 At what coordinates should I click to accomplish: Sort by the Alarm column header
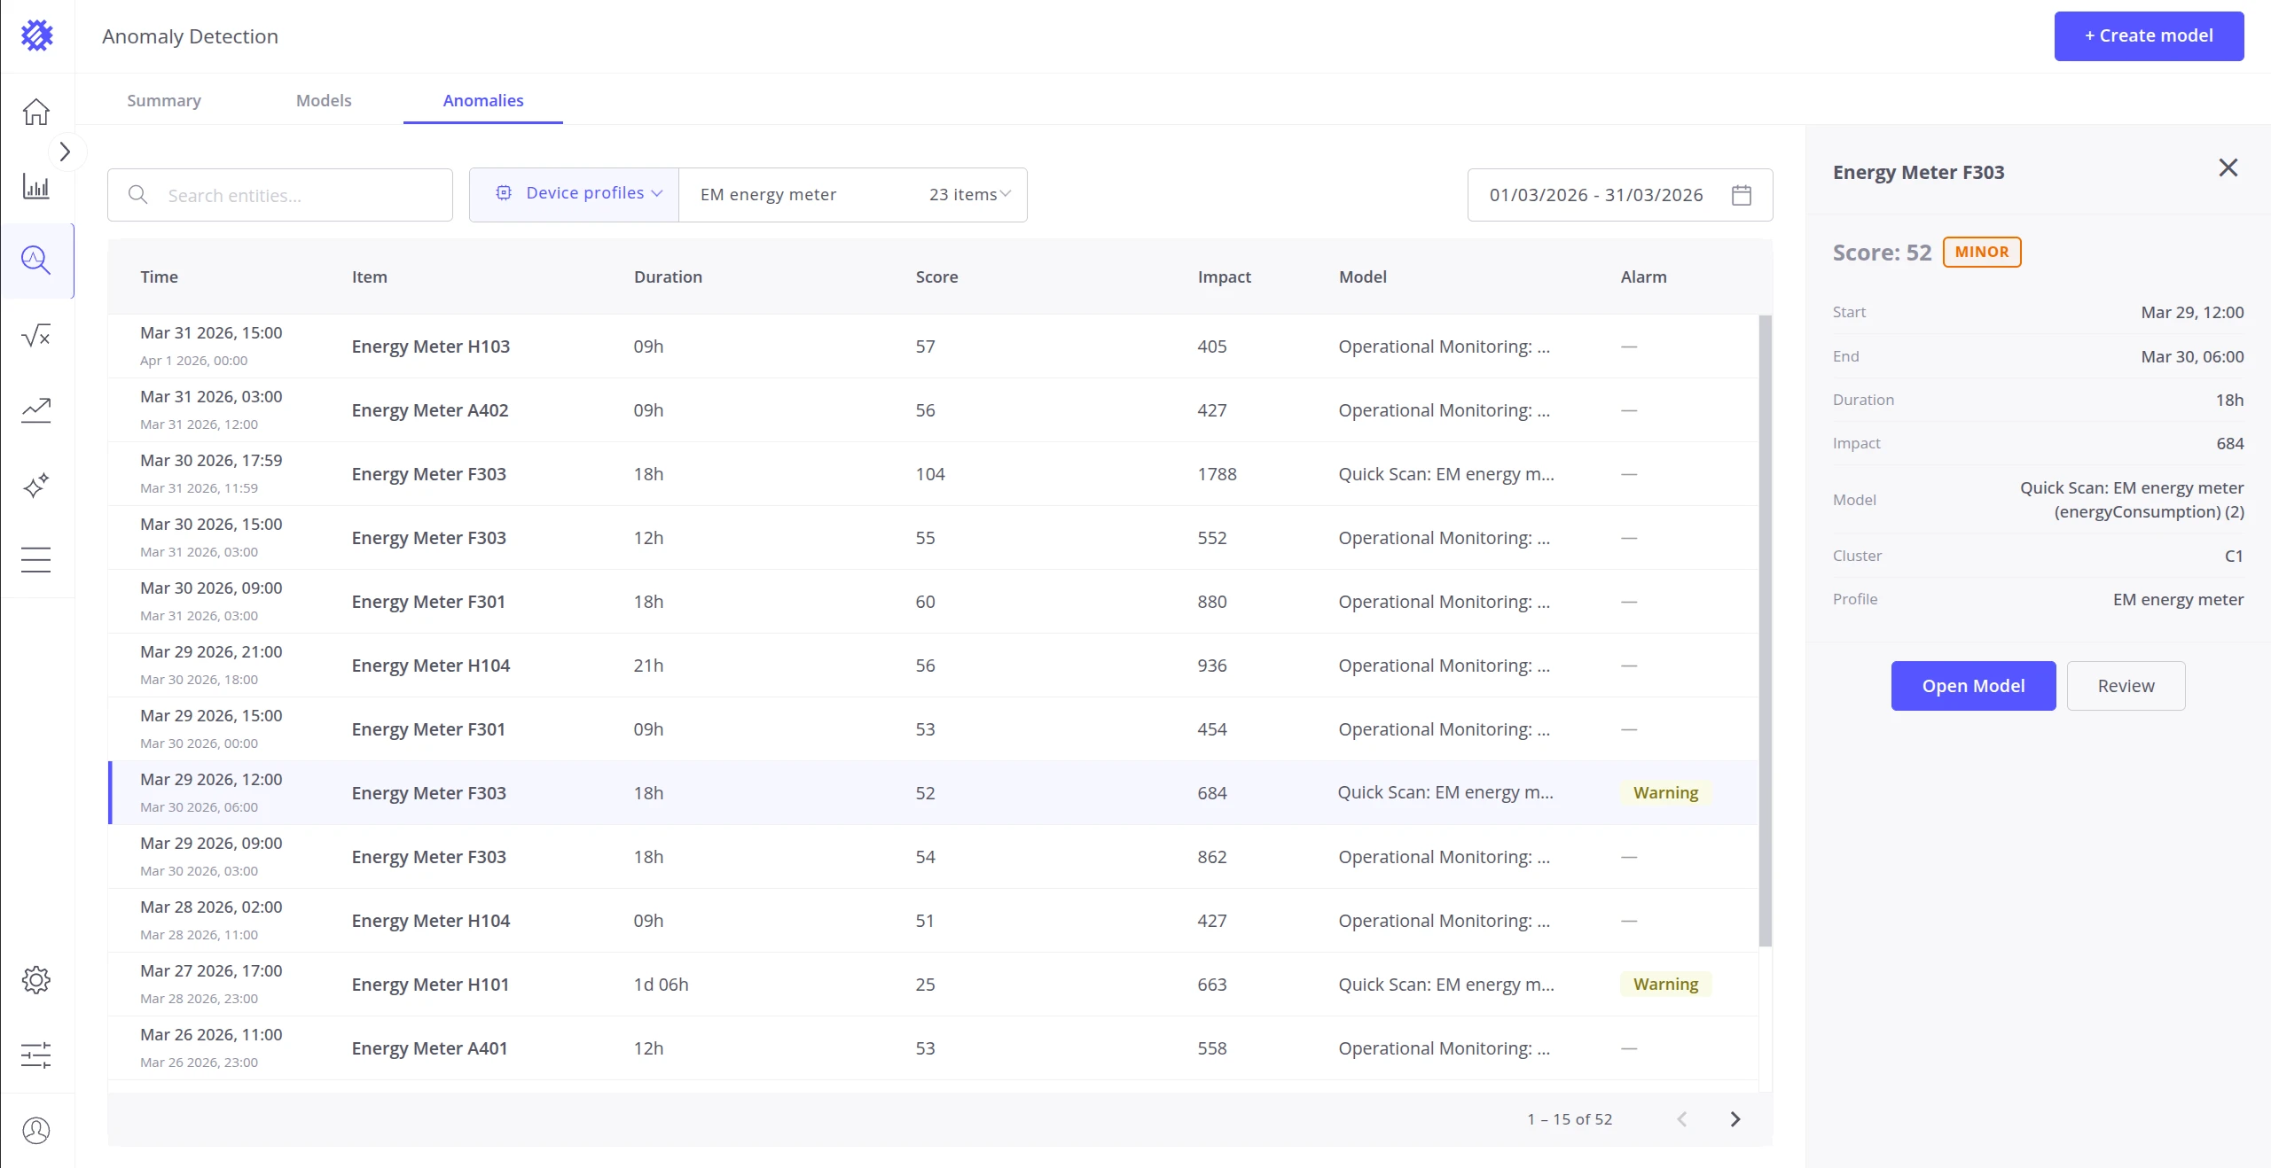point(1643,276)
